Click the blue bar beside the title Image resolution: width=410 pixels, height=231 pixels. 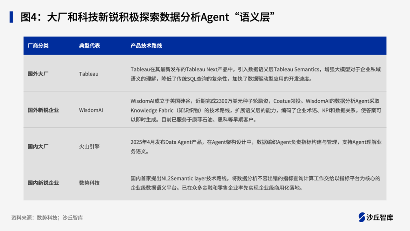(11, 17)
